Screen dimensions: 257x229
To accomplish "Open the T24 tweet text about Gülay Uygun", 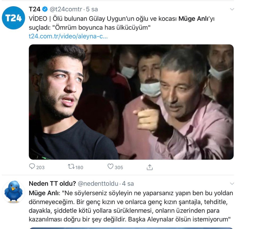I will pos(122,23).
